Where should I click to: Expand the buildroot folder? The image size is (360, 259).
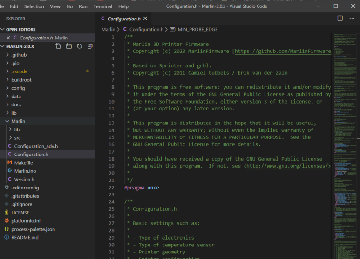(x=7, y=80)
